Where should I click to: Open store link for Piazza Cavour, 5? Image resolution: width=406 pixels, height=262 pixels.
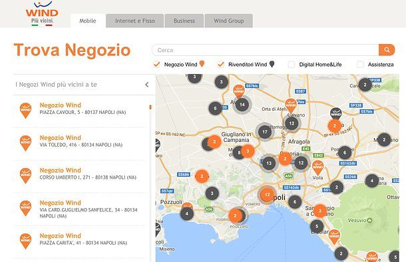click(61, 105)
